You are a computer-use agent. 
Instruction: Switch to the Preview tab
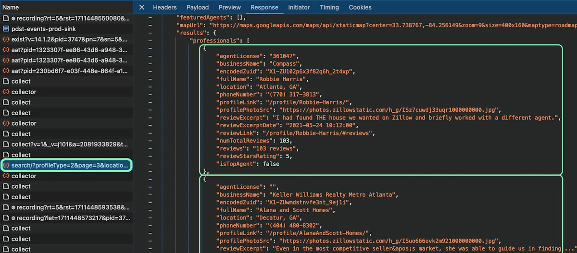point(230,7)
